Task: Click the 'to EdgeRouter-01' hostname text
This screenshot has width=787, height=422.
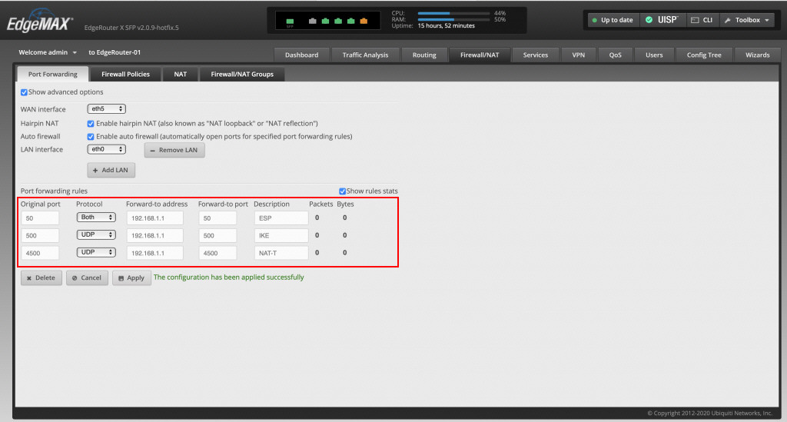Action: pos(115,52)
